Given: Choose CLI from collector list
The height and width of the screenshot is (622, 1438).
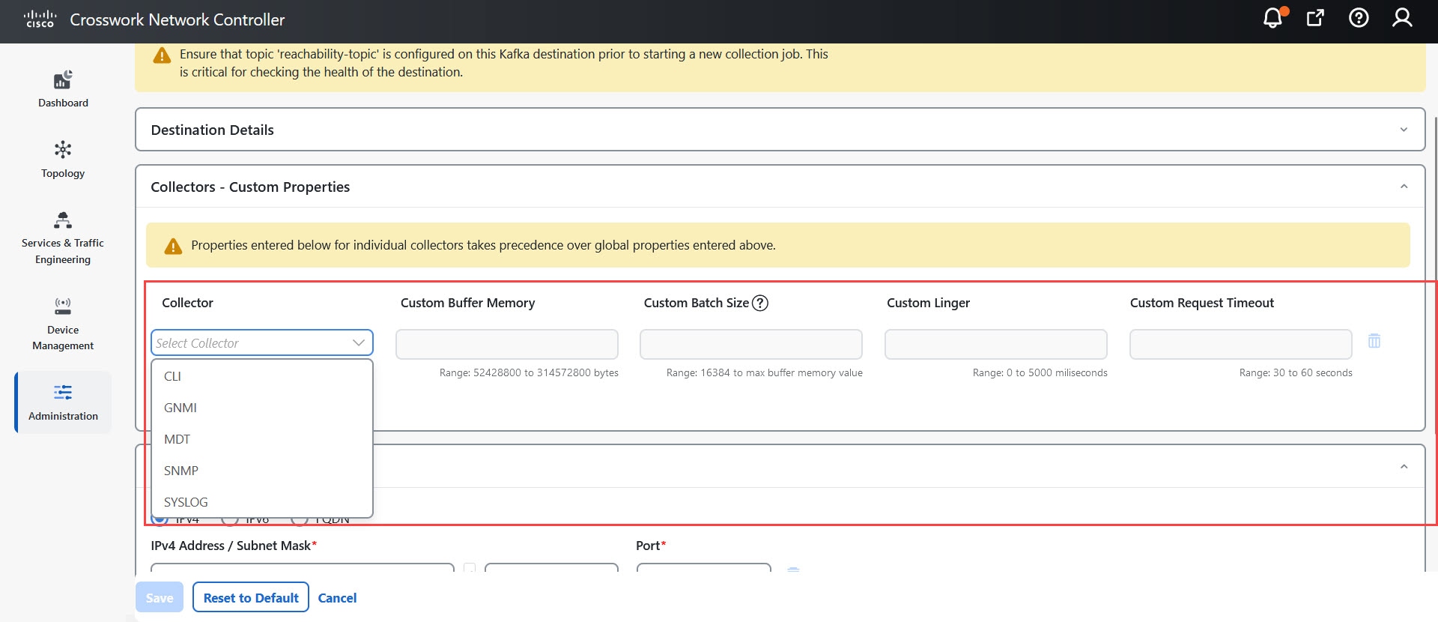Looking at the screenshot, I should pos(262,376).
